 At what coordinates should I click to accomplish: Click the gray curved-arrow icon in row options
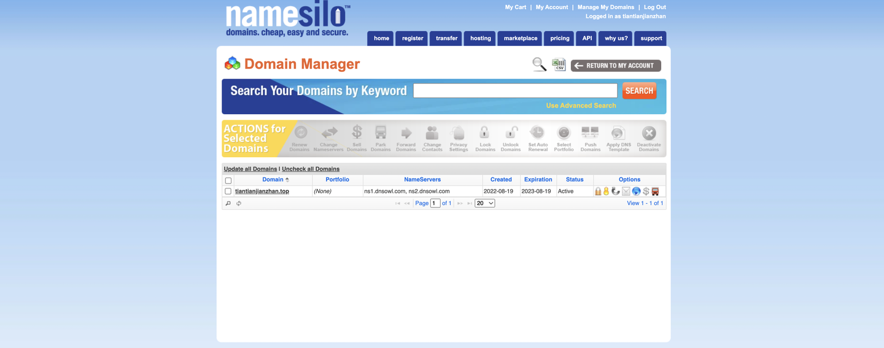point(616,191)
